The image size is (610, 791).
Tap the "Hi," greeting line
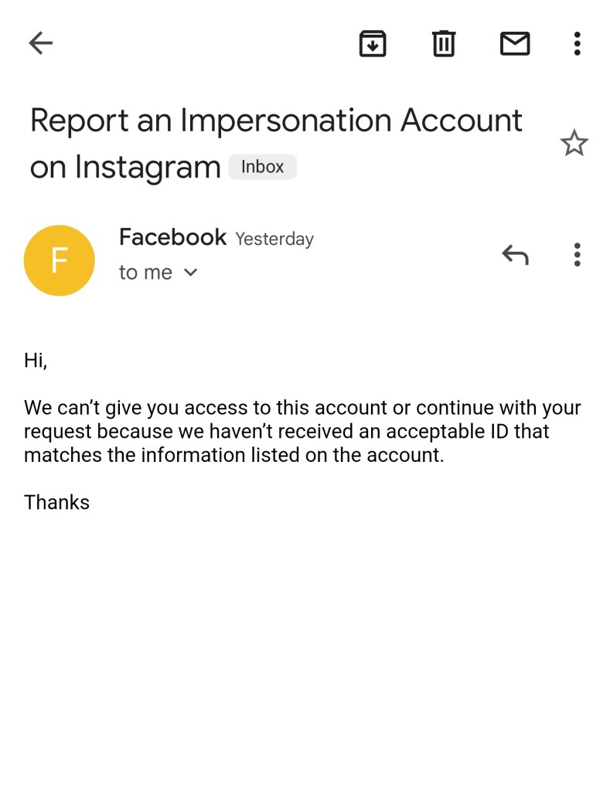point(36,361)
